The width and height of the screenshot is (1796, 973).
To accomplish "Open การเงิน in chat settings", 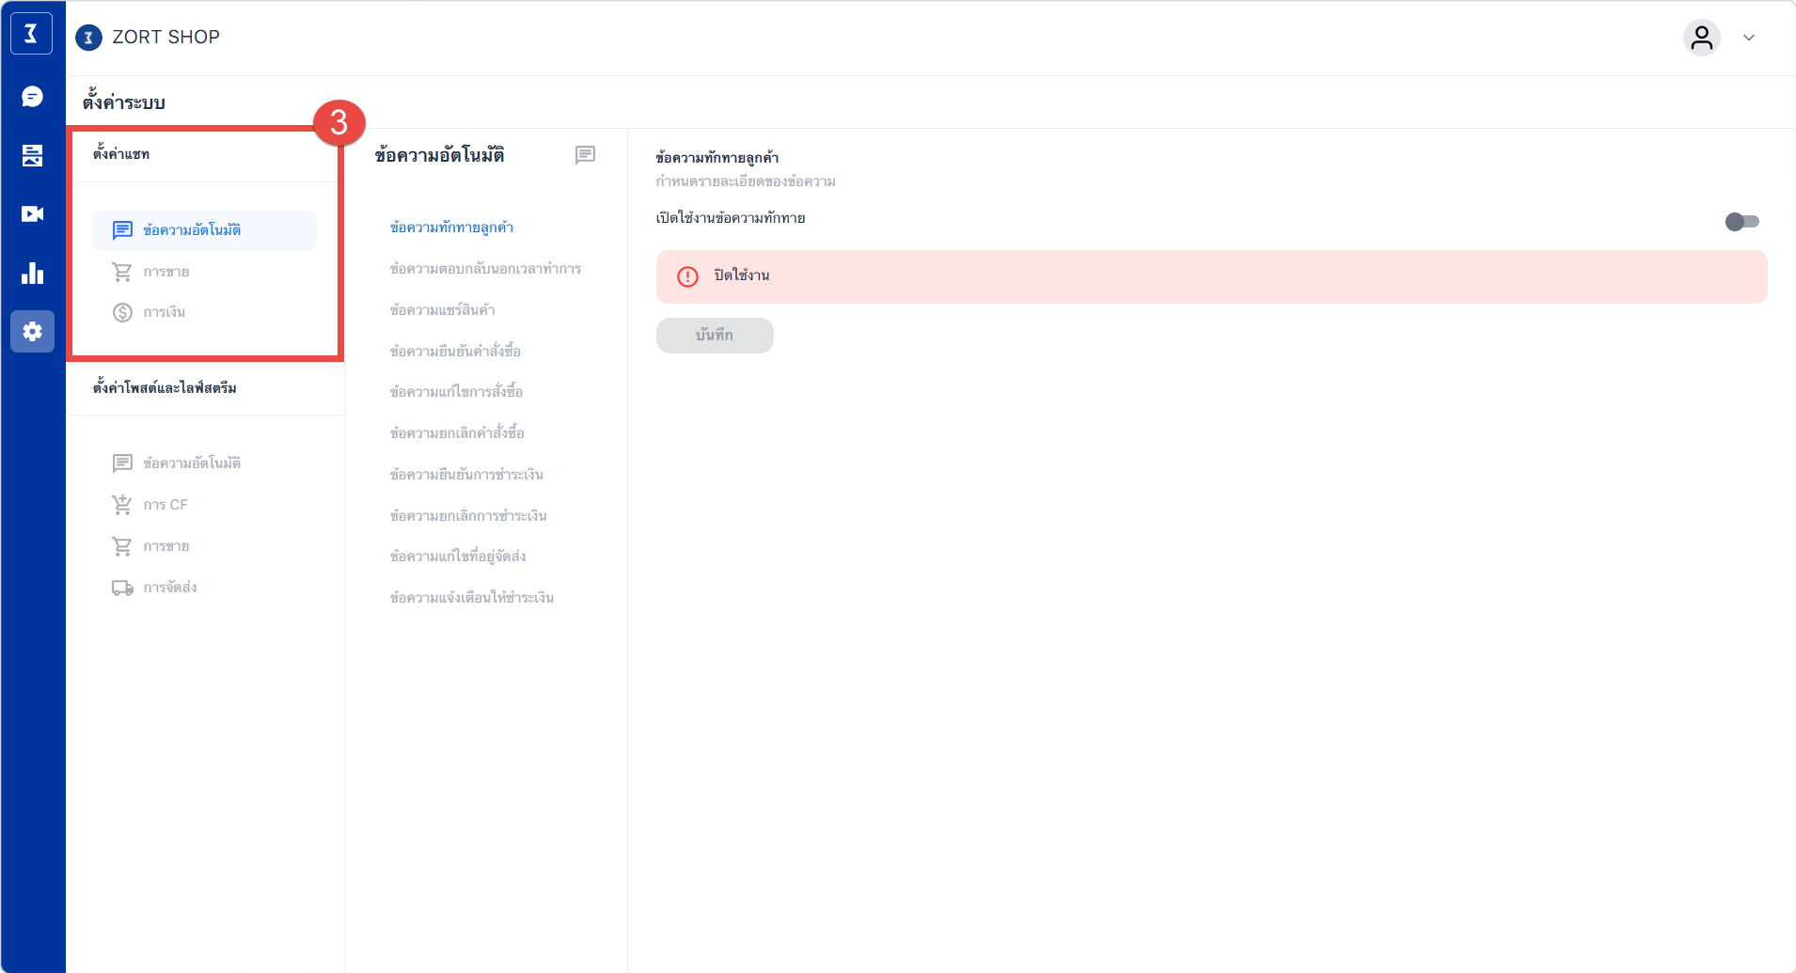I will click(x=164, y=312).
